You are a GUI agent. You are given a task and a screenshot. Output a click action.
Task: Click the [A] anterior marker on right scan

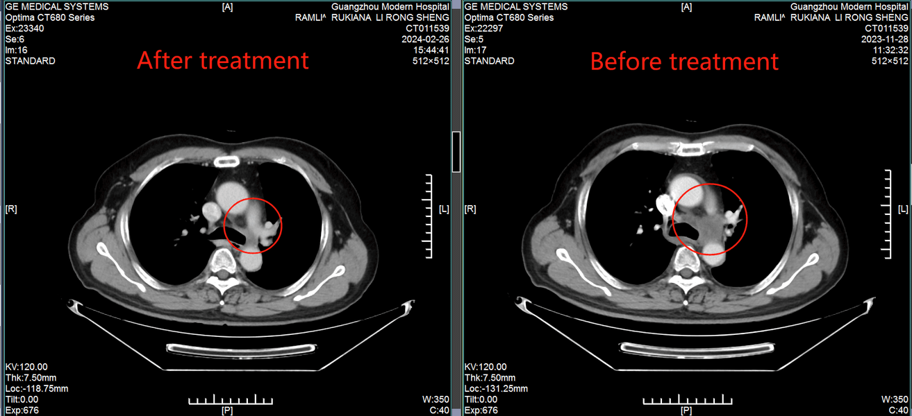[686, 7]
